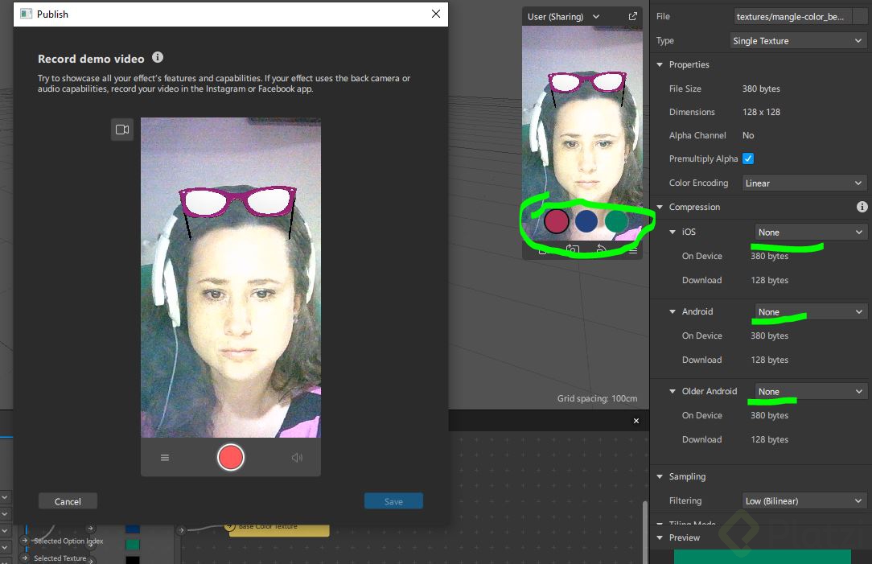Pop out the simulator into a separate window

[633, 16]
